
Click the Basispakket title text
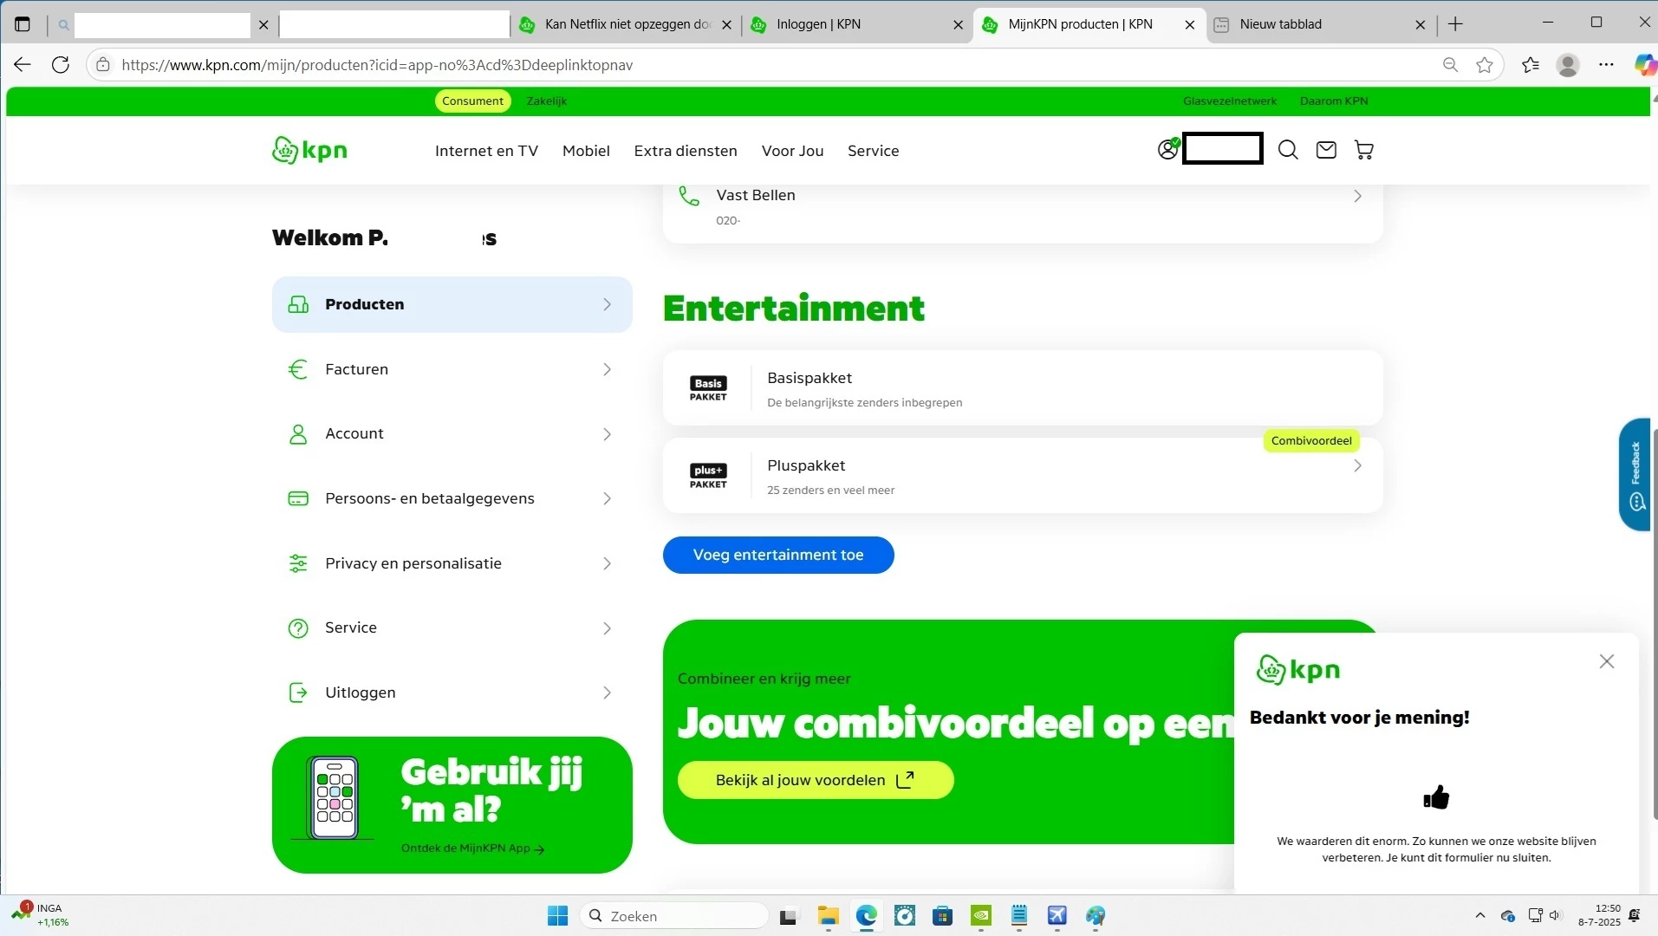(x=809, y=378)
